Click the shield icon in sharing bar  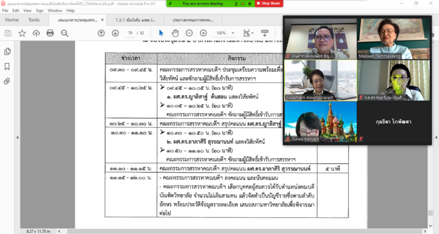pos(250,3)
